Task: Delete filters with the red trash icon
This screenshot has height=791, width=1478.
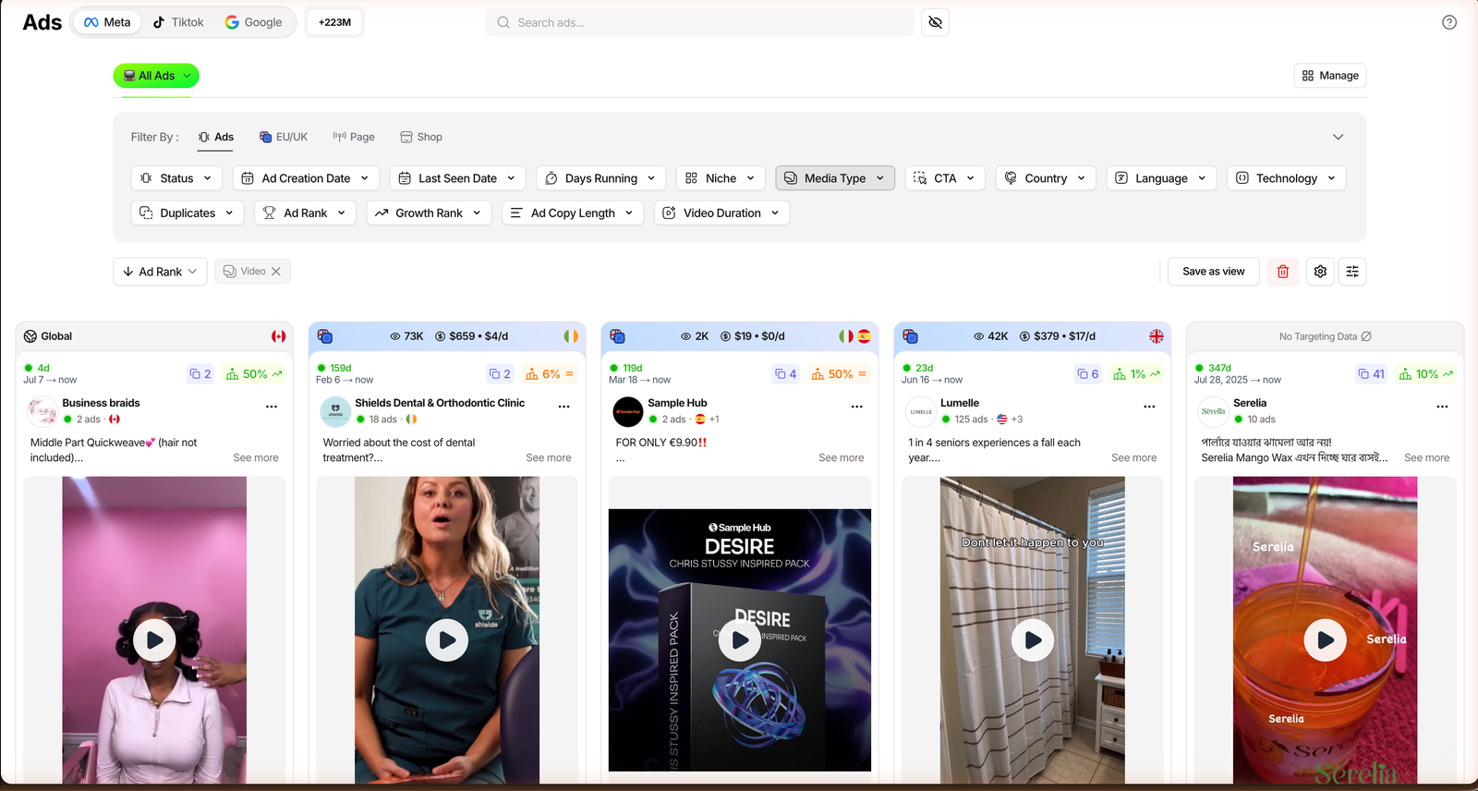Action: (x=1283, y=272)
